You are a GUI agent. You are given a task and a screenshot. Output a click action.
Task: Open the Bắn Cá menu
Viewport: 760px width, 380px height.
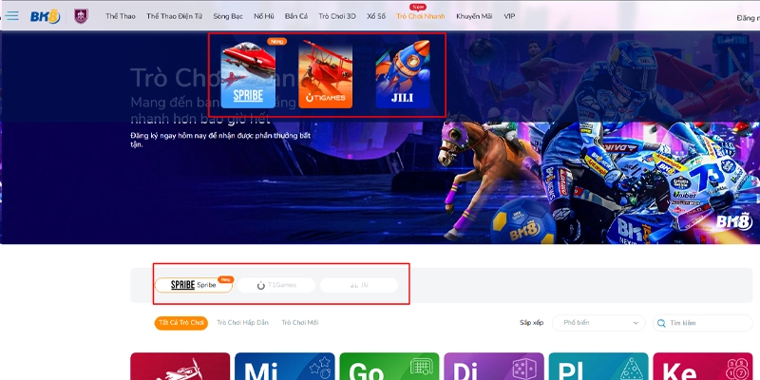point(296,16)
